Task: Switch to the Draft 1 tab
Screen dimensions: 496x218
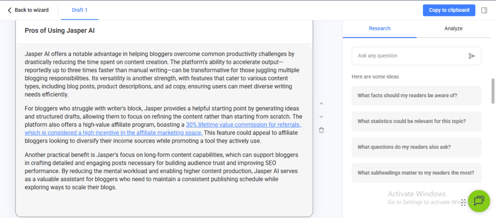Action: pyautogui.click(x=80, y=10)
